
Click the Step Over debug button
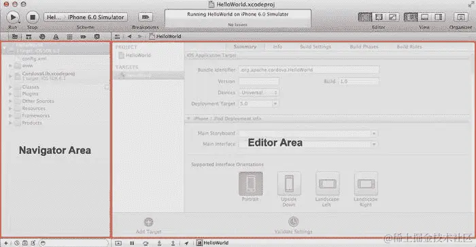coord(146,243)
